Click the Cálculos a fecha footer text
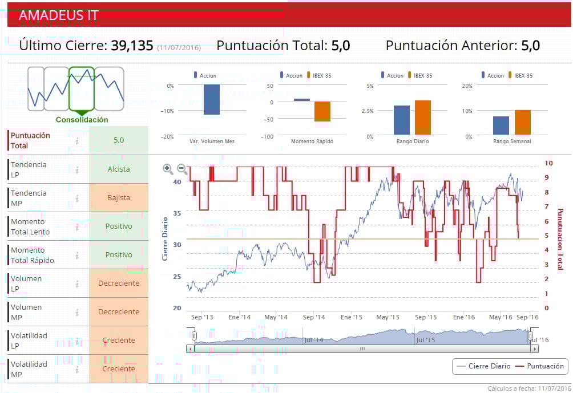Screen dimensions: 573x393 pyautogui.click(x=529, y=388)
